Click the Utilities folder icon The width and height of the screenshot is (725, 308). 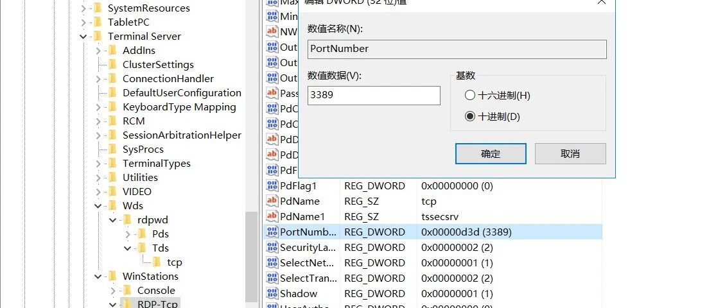tap(112, 177)
